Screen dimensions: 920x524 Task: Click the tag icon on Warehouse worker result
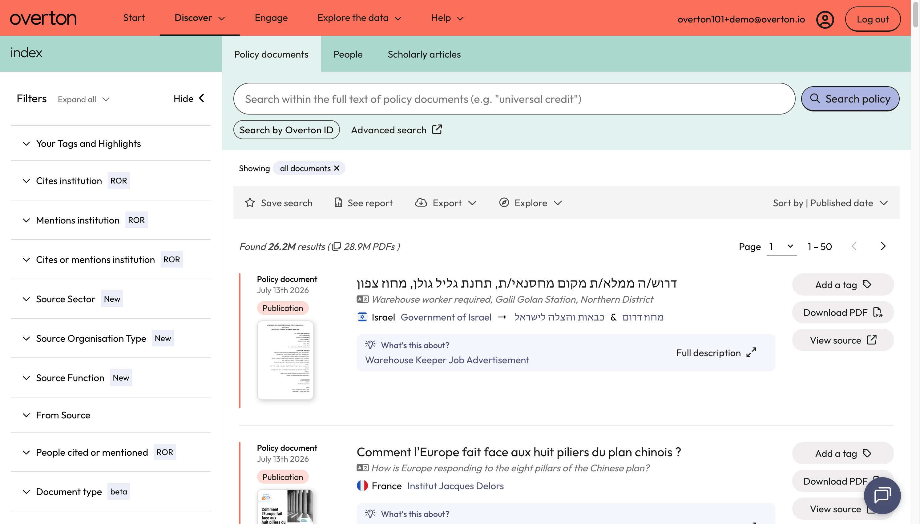coord(867,284)
